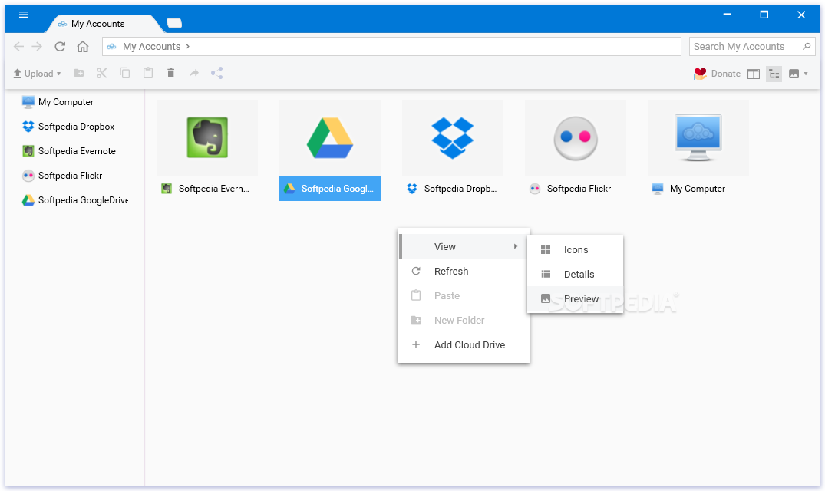This screenshot has height=491, width=825.
Task: Open the Upload dropdown
Action: [58, 74]
